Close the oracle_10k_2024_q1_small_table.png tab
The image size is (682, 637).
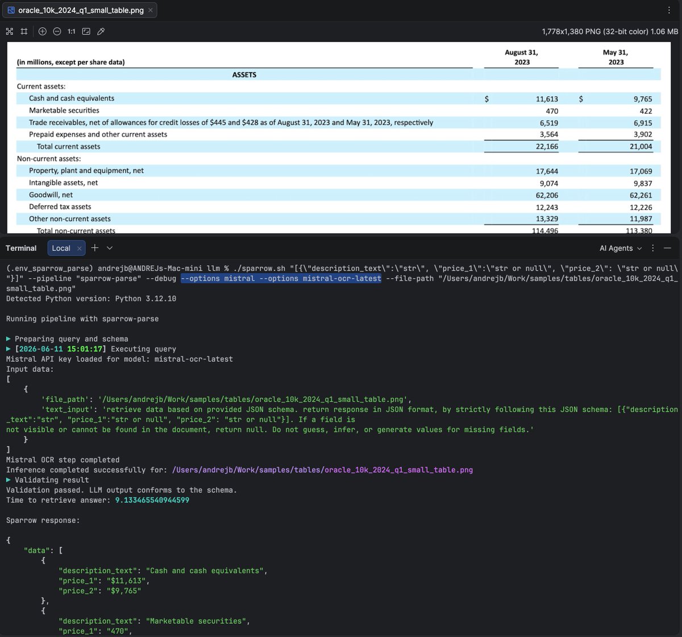click(x=150, y=10)
